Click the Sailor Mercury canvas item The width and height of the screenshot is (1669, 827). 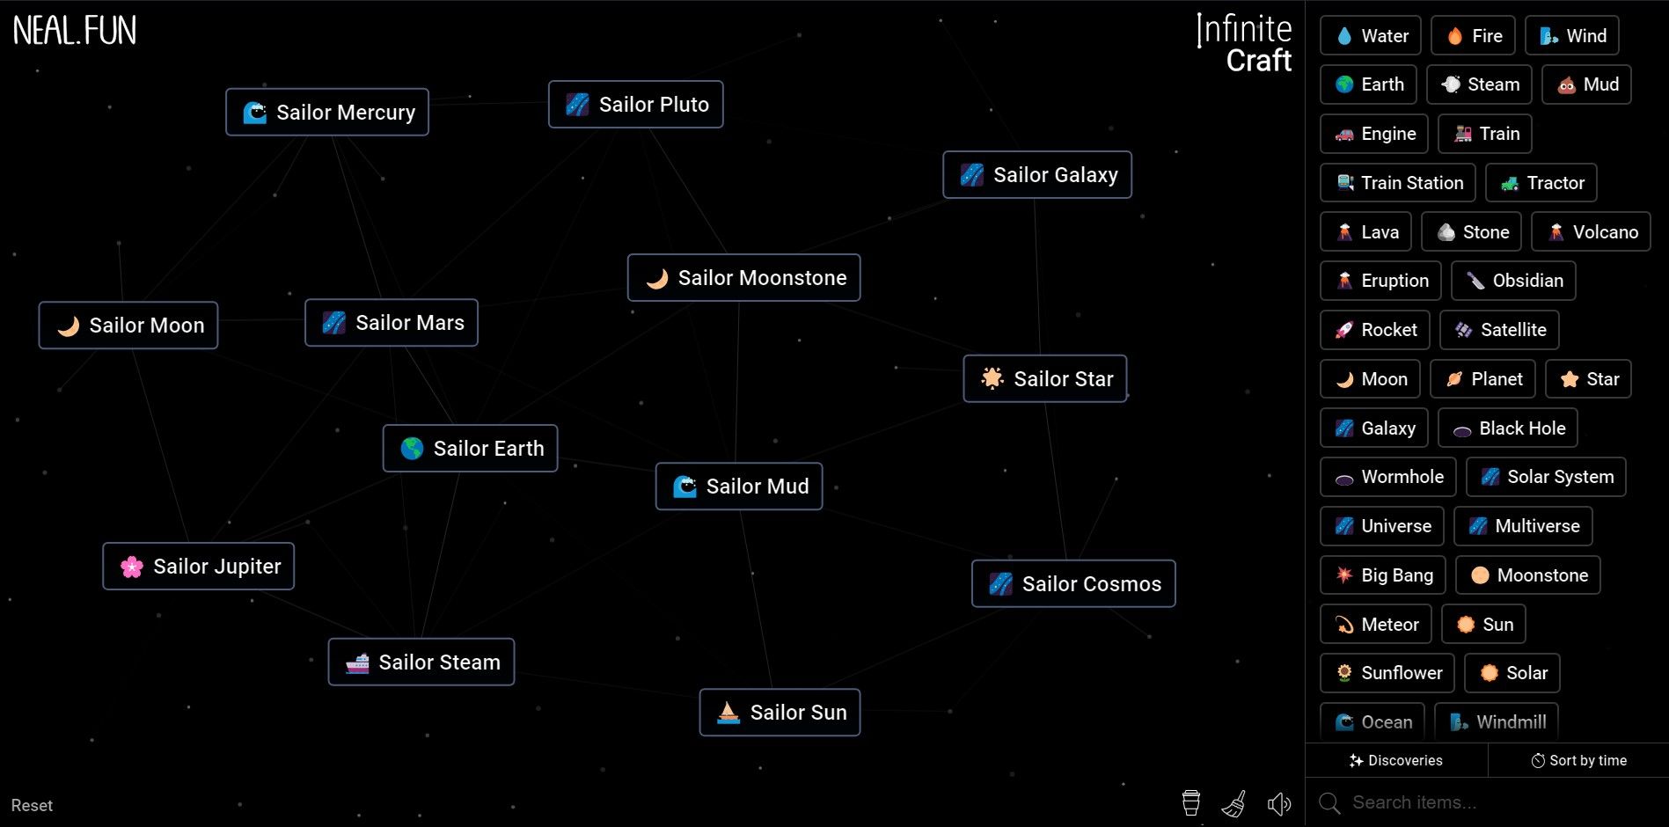click(327, 112)
